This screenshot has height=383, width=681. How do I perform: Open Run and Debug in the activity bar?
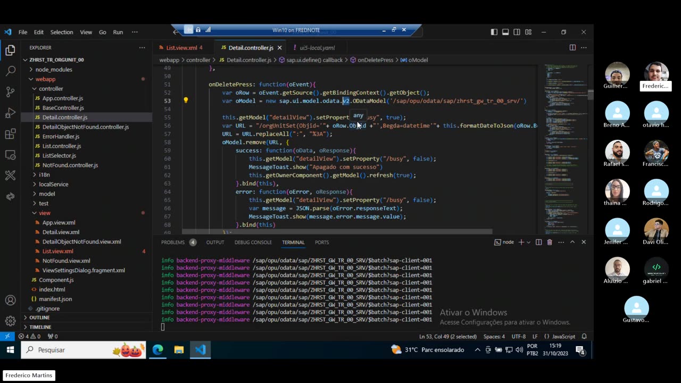tap(10, 113)
